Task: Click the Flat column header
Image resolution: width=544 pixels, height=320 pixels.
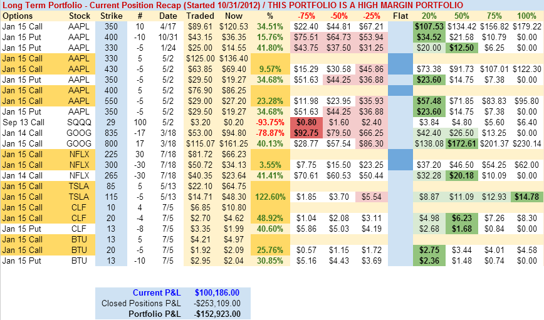Action: pyautogui.click(x=400, y=15)
